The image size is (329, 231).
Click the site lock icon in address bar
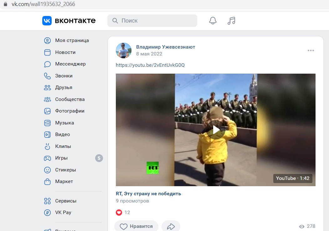click(x=5, y=4)
